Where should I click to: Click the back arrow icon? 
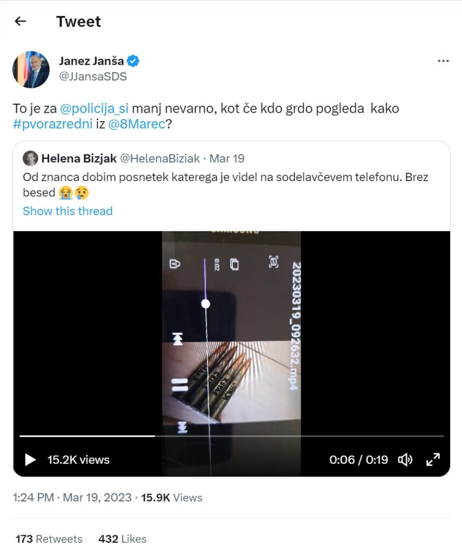[x=20, y=22]
